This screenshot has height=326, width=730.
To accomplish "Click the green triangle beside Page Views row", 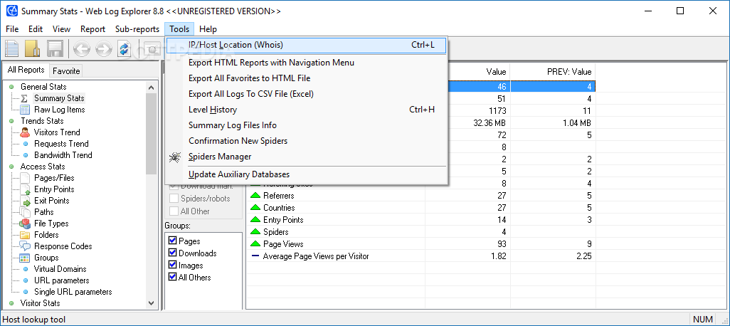I will coord(255,244).
